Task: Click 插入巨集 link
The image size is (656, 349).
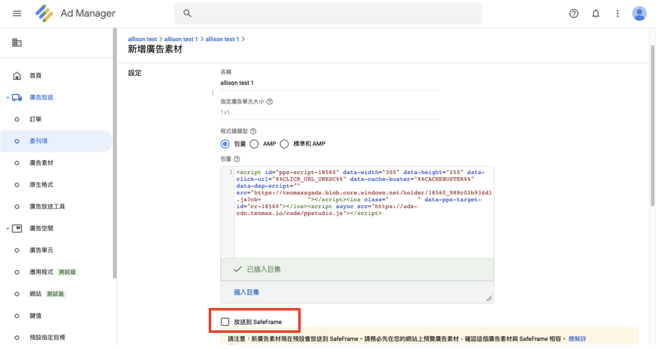Action: click(247, 292)
